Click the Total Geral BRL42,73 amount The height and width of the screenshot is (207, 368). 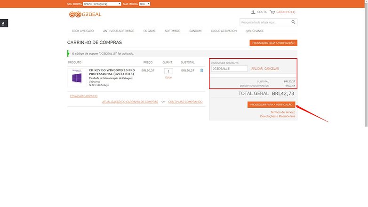[283, 94]
